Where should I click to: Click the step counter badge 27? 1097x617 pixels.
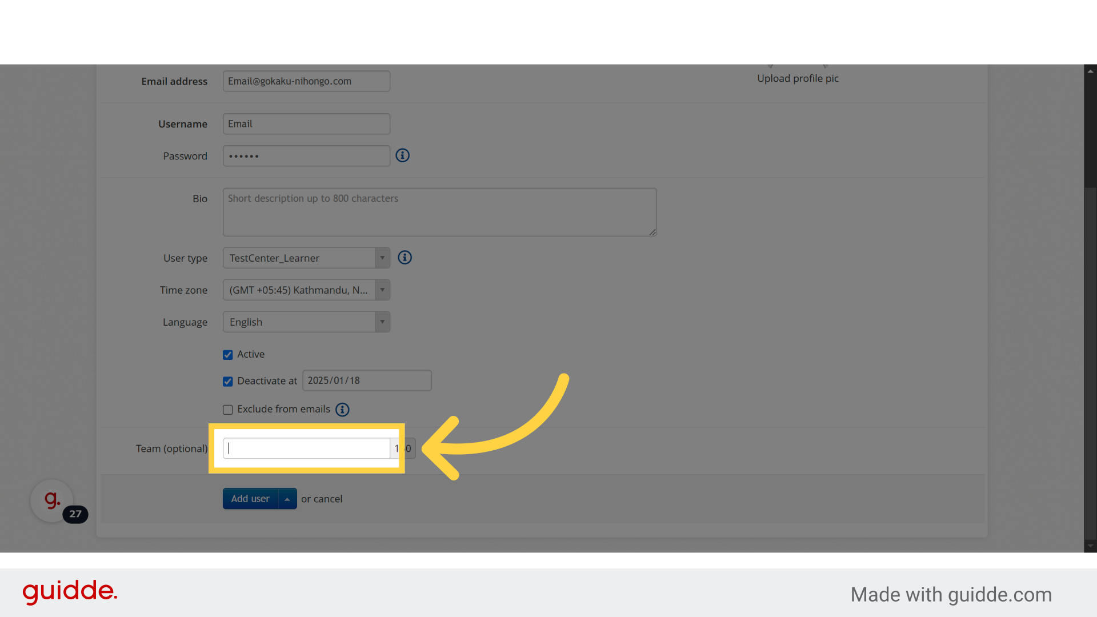click(75, 514)
